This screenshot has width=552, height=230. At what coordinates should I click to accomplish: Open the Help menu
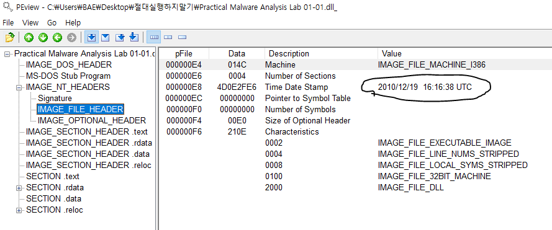tap(73, 23)
